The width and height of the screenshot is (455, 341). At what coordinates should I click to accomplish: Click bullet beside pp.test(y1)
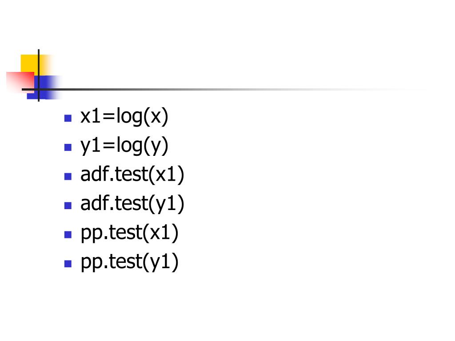[x=68, y=263]
